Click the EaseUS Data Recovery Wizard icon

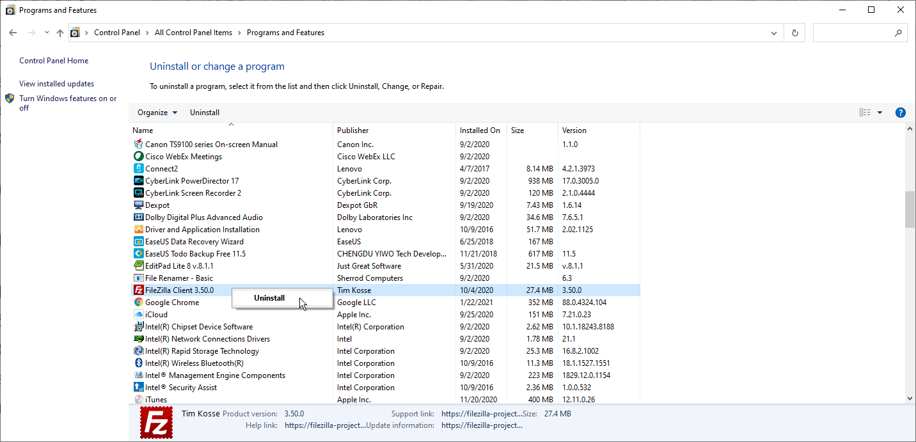138,242
